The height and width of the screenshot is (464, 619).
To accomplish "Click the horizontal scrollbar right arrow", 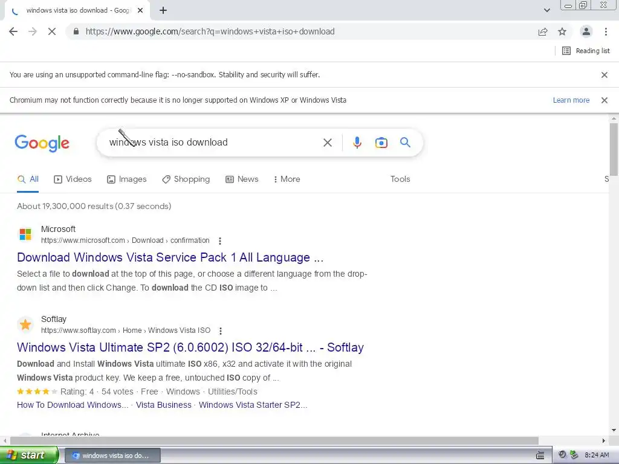I will coord(604,440).
